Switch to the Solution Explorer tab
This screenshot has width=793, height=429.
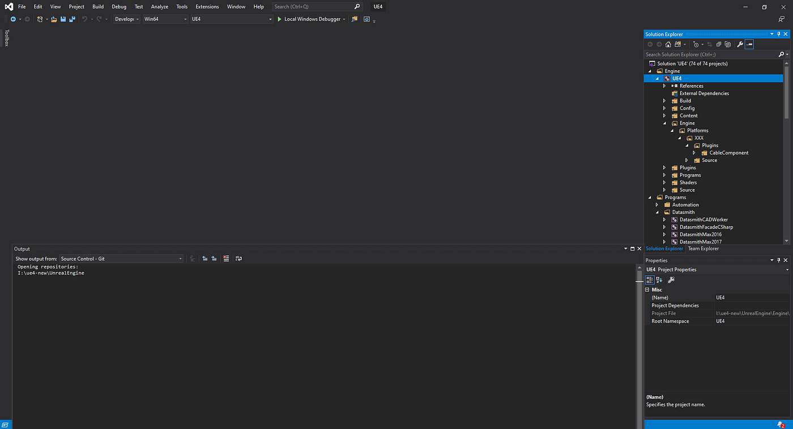click(x=664, y=248)
